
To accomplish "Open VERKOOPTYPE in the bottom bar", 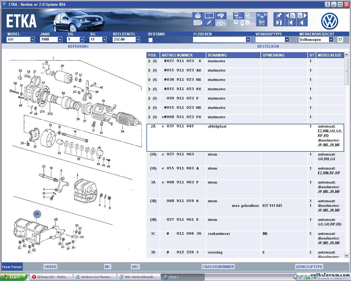I will (x=309, y=267).
